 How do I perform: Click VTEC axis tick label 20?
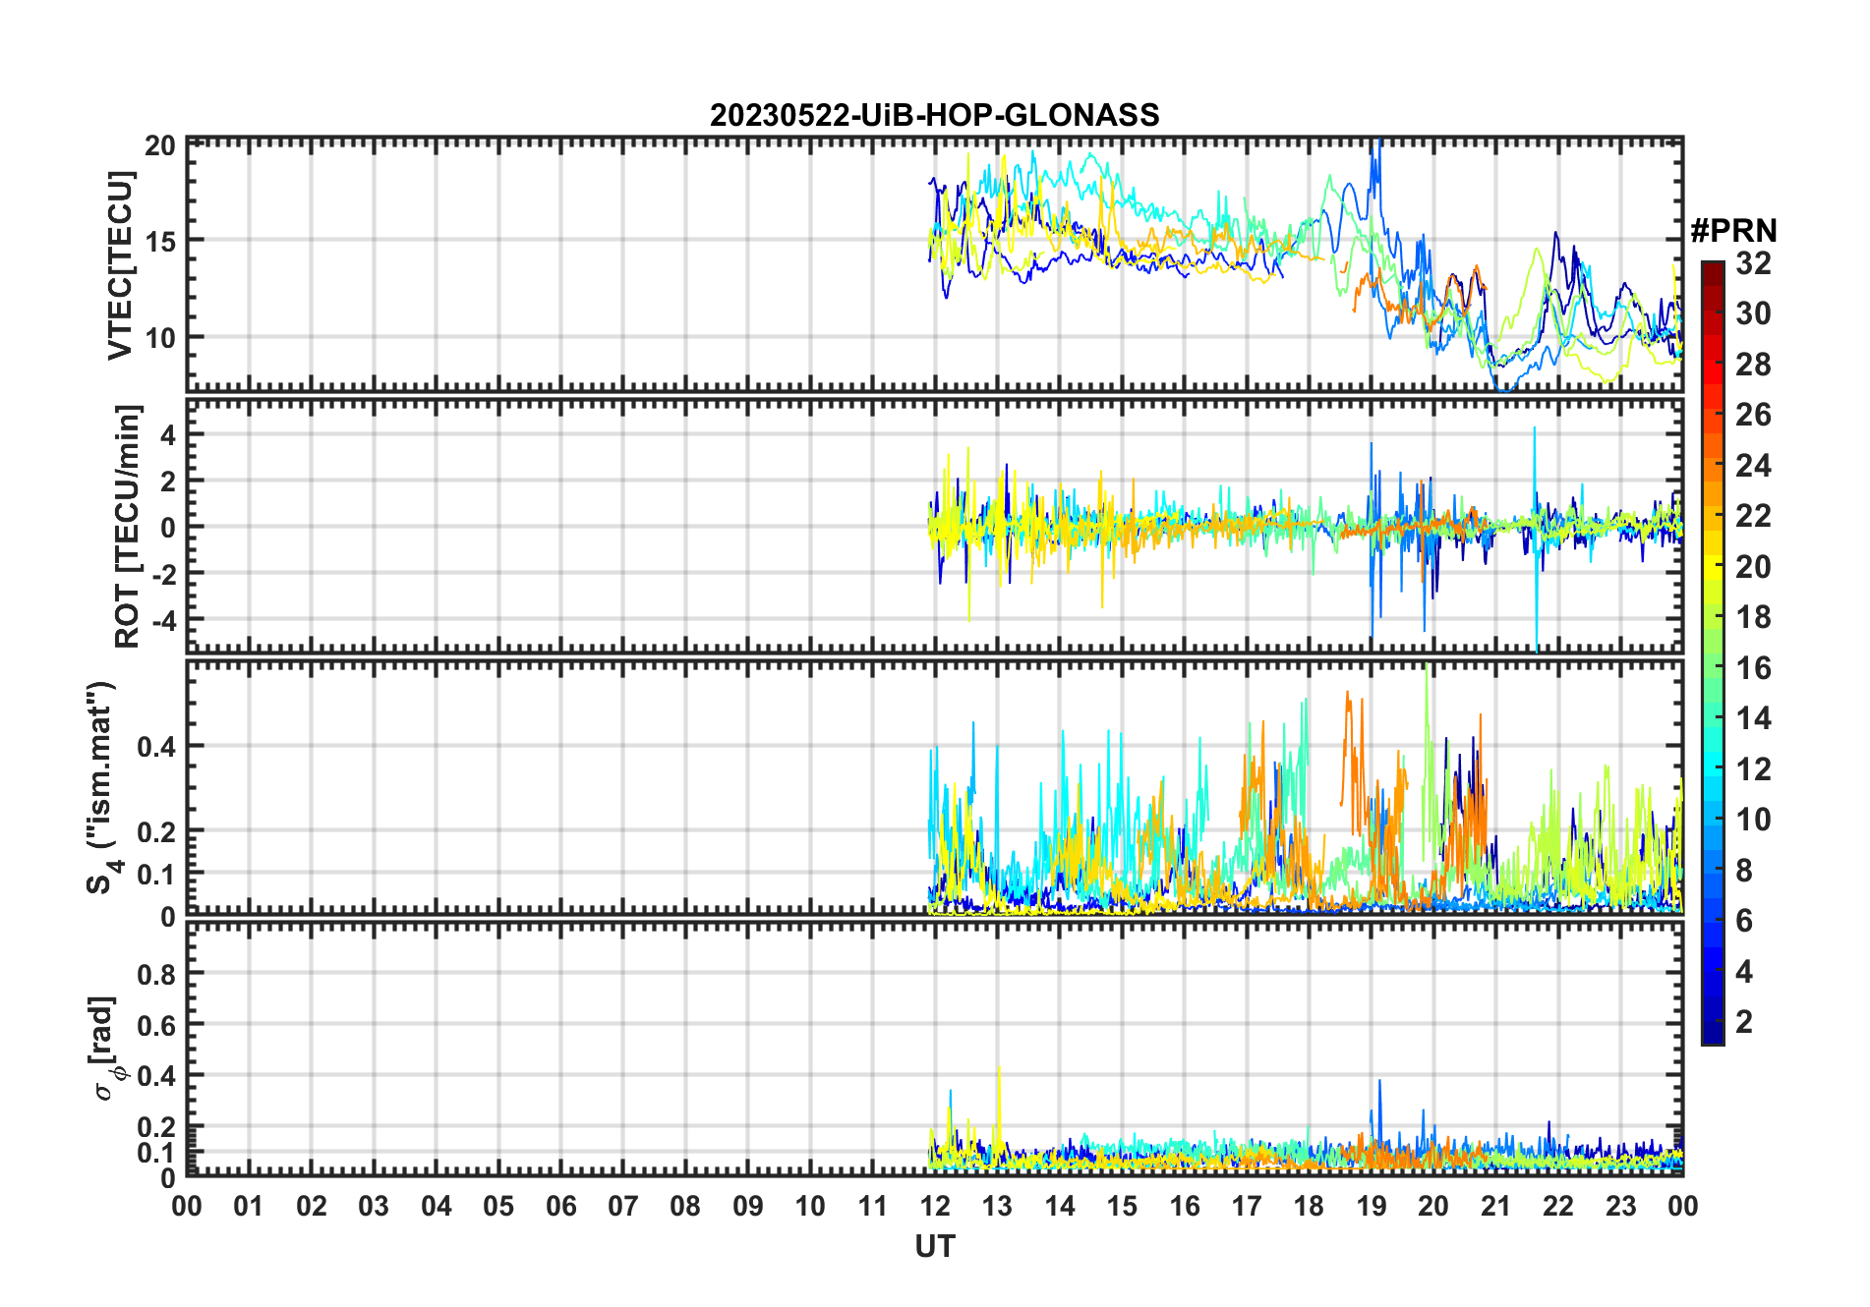pos(160,145)
